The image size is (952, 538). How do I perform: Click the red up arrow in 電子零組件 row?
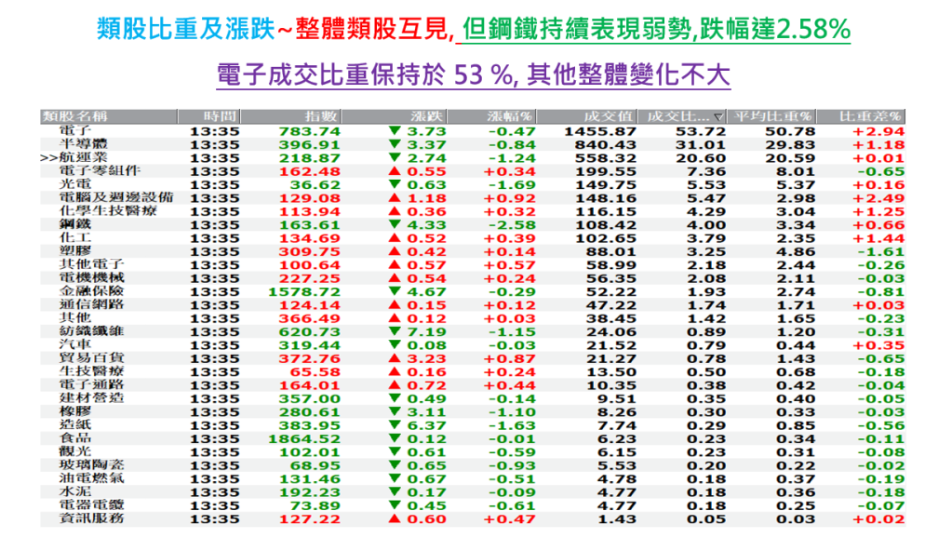click(395, 171)
